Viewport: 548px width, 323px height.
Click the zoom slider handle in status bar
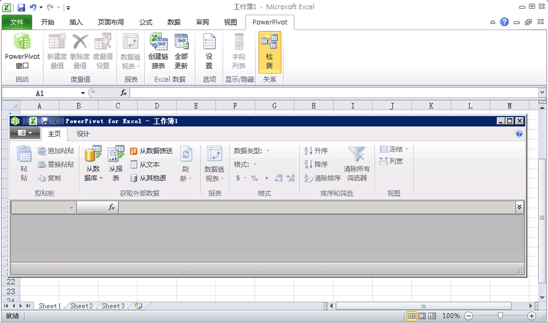(500, 315)
